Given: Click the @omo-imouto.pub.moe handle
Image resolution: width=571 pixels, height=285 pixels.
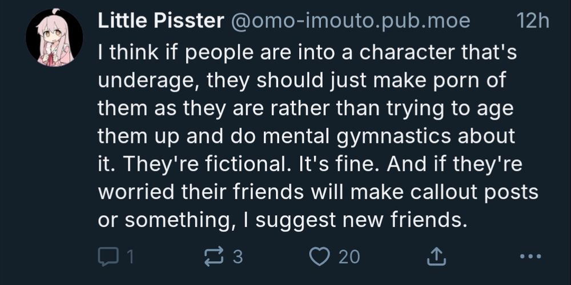Looking at the screenshot, I should click(x=350, y=21).
